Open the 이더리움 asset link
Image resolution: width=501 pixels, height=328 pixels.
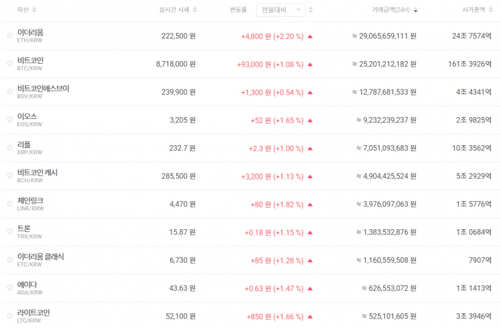(30, 32)
